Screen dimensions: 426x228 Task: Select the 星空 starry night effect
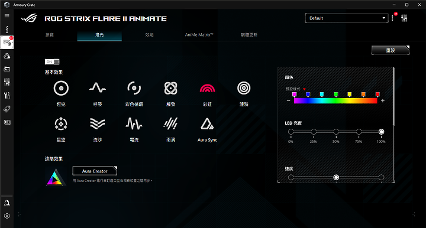pos(61,129)
